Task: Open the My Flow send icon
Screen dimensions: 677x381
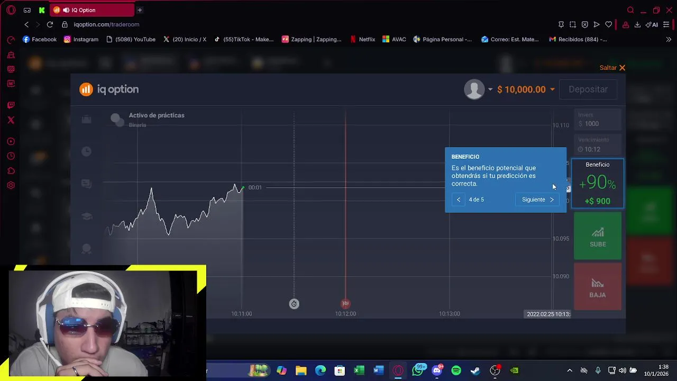Action: click(x=597, y=24)
